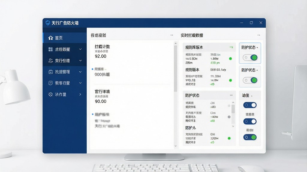
Task: Open the more options of the 拦截计数 panel
Action: click(x=172, y=35)
